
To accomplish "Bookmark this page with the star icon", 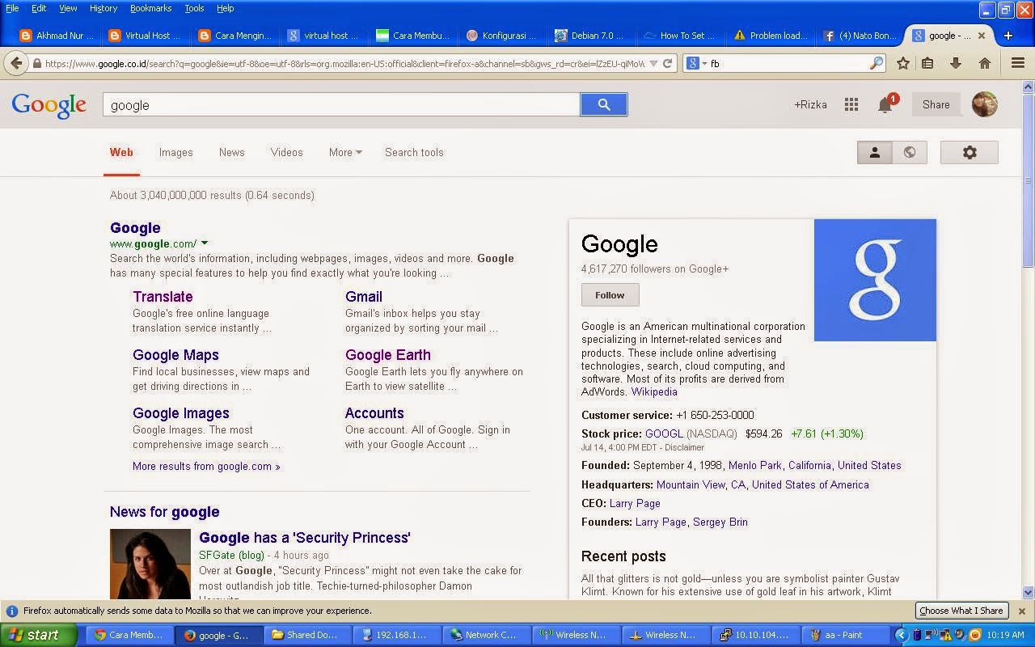I will tap(903, 63).
